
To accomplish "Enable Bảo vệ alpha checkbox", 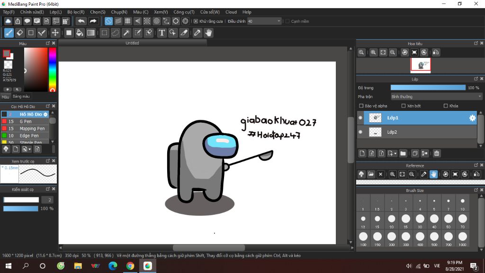I will tap(361, 106).
